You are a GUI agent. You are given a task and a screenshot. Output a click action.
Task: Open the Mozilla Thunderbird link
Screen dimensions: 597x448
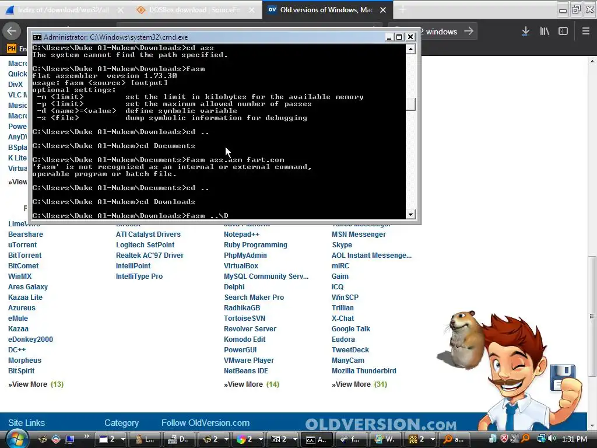(x=364, y=370)
